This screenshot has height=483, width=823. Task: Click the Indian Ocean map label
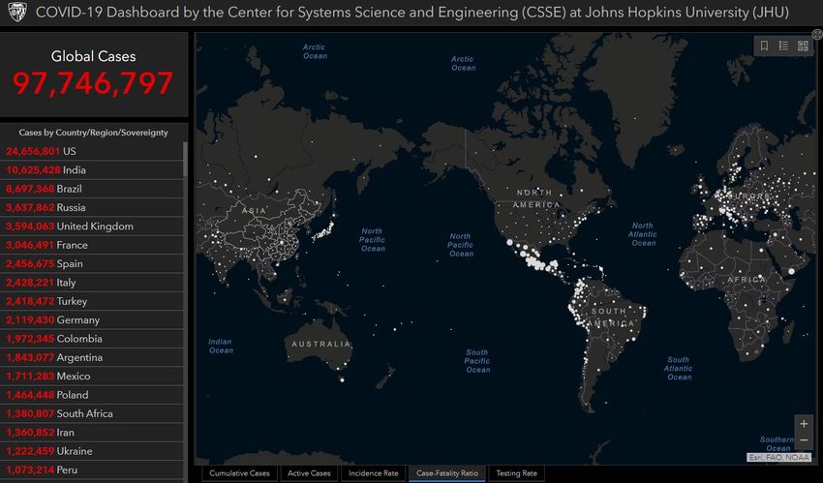221,346
